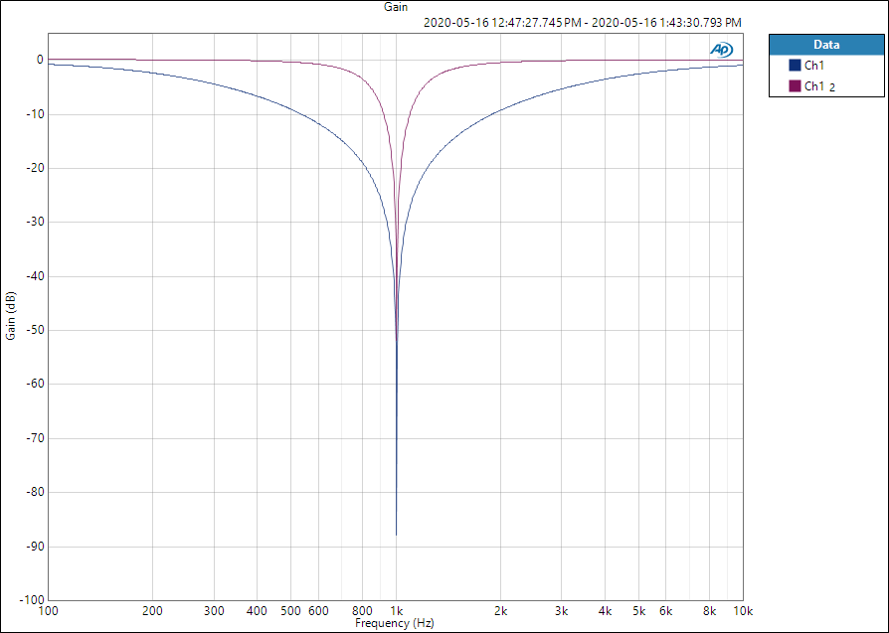Click the -50 gain axis tick label
The image size is (889, 633).
click(35, 330)
